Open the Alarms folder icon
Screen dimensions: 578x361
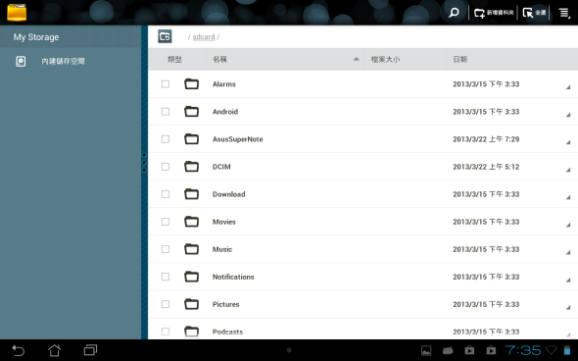point(191,84)
